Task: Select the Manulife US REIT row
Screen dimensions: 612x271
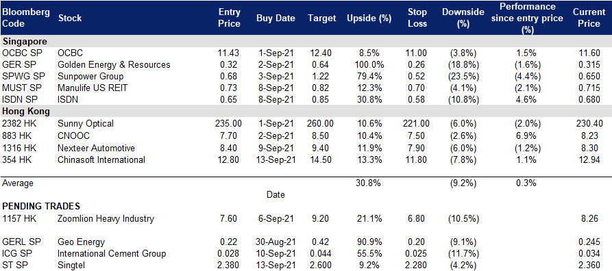Action: (x=306, y=88)
